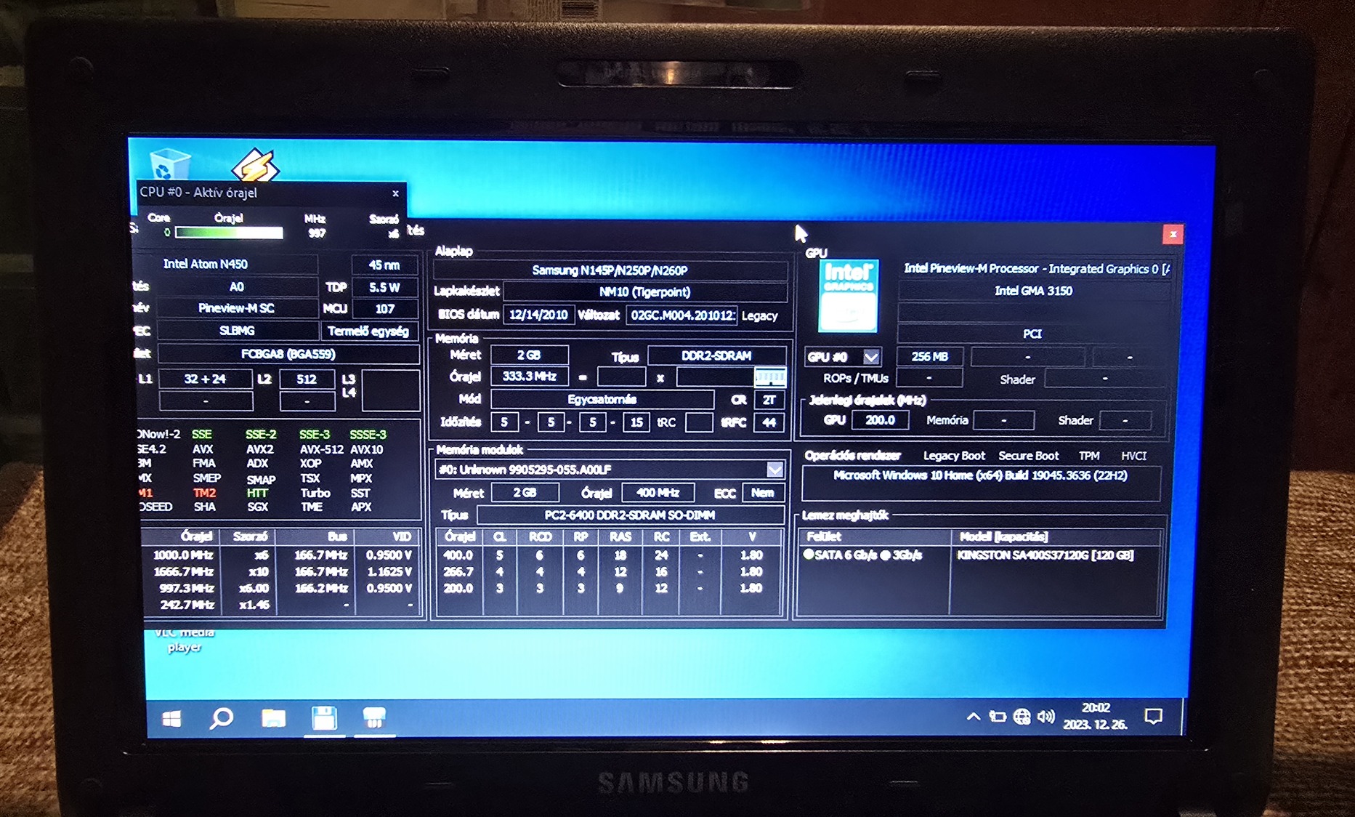Click the NM10 (Tigerpoint) chipset field
The height and width of the screenshot is (817, 1355).
[x=645, y=292]
